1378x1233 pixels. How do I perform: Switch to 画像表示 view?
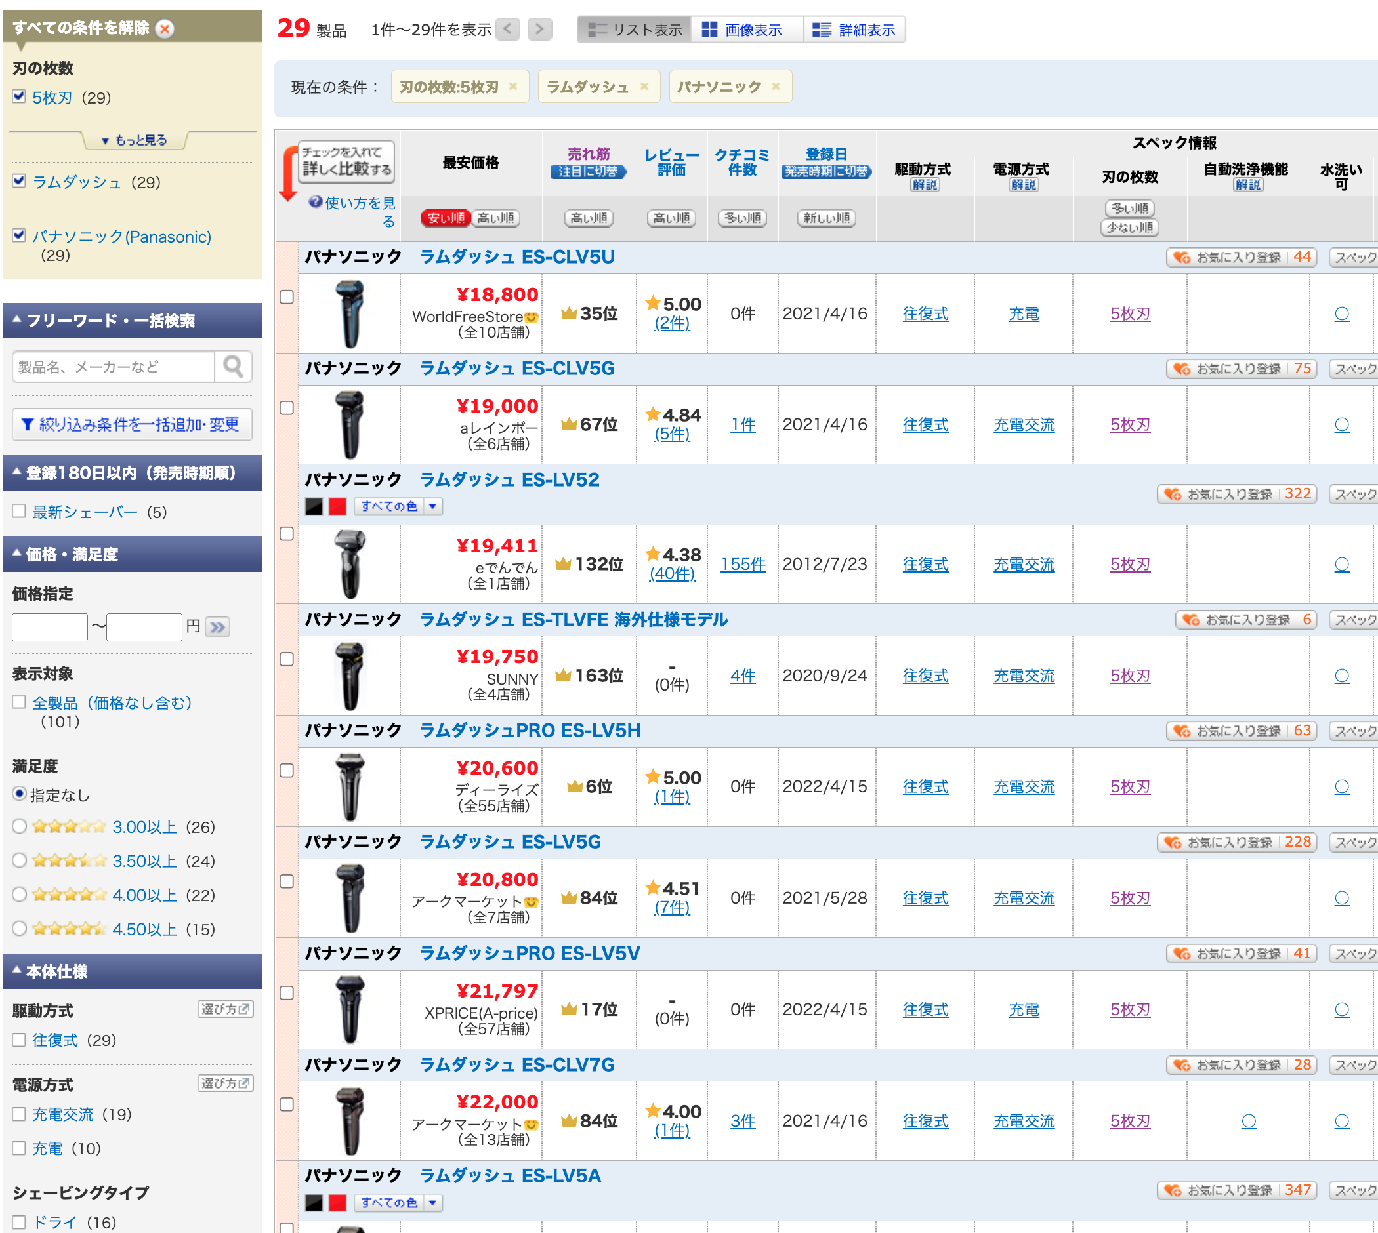747,30
